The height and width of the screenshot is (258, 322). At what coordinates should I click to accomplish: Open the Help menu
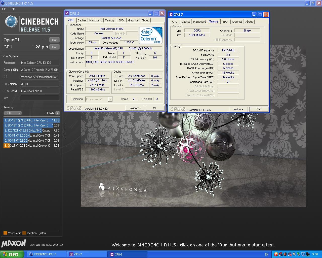tap(12, 9)
